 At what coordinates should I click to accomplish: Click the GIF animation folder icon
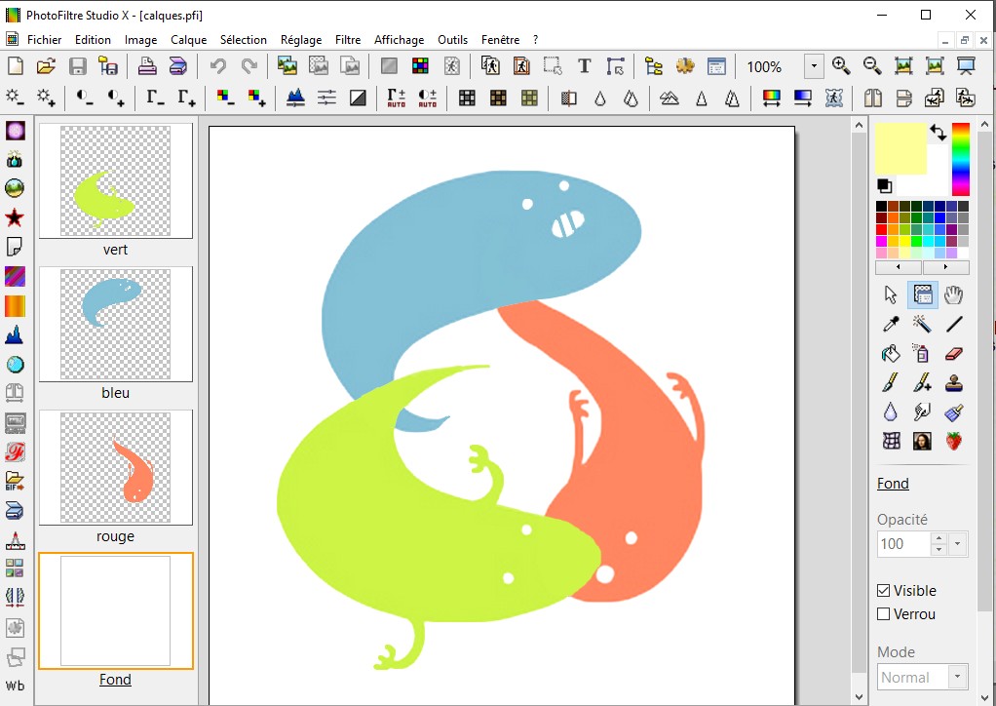15,481
